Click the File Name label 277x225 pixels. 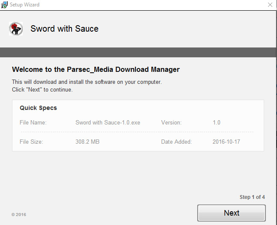[x=33, y=122]
